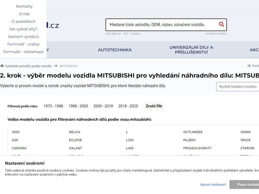Open Seznam výrobců entry
The width and height of the screenshot is (259, 194).
point(23,36)
